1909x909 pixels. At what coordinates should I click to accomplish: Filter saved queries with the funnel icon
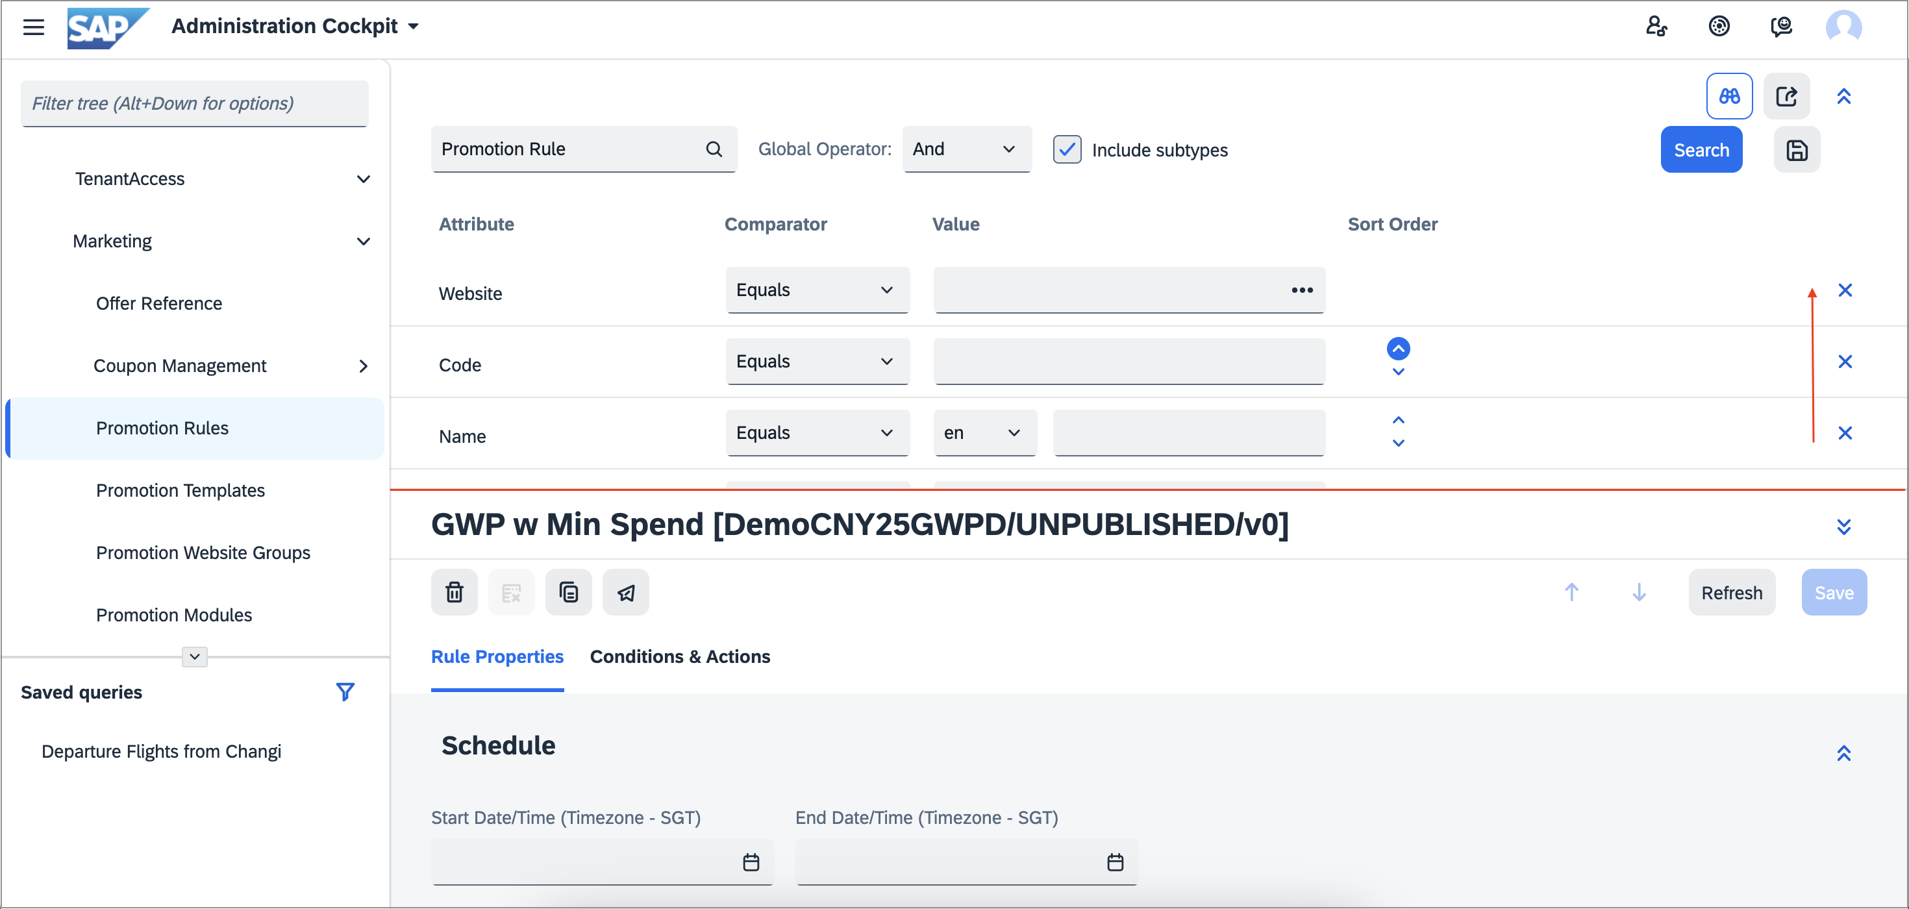pos(345,693)
